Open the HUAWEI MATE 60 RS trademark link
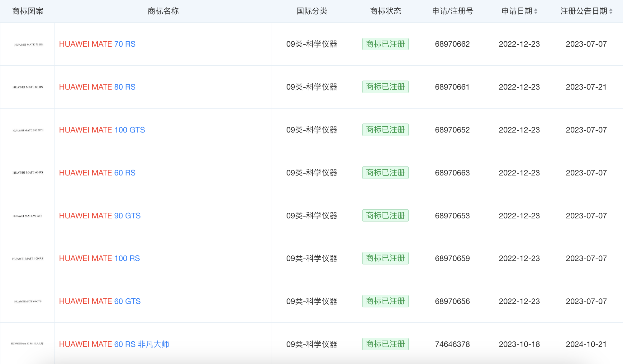 [97, 173]
